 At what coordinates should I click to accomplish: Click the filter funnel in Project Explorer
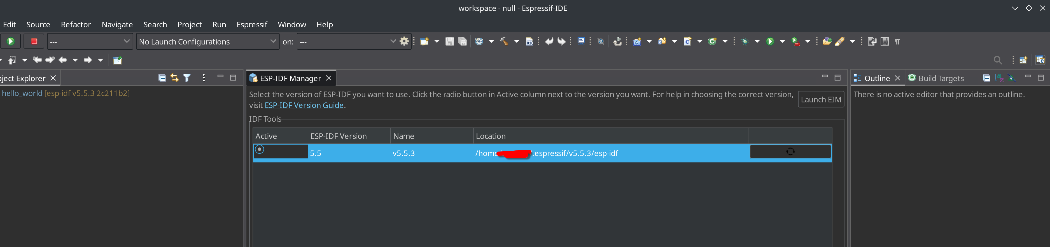tap(187, 78)
